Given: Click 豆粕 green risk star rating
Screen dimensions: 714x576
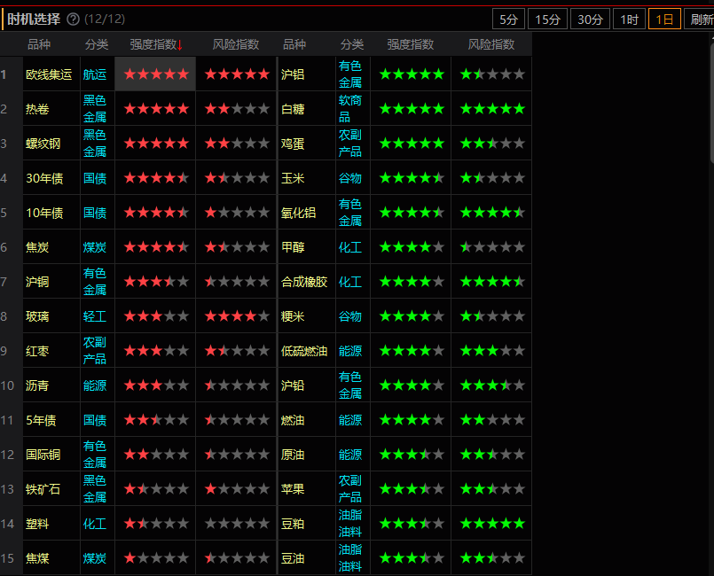Looking at the screenshot, I should point(492,524).
